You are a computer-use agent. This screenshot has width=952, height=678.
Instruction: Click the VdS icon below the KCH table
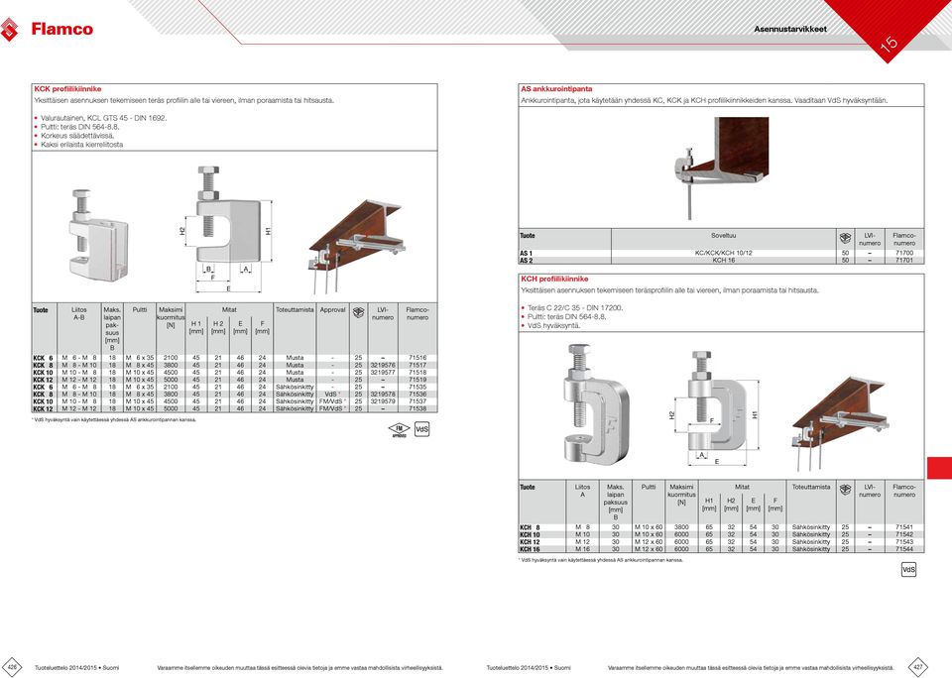(908, 569)
